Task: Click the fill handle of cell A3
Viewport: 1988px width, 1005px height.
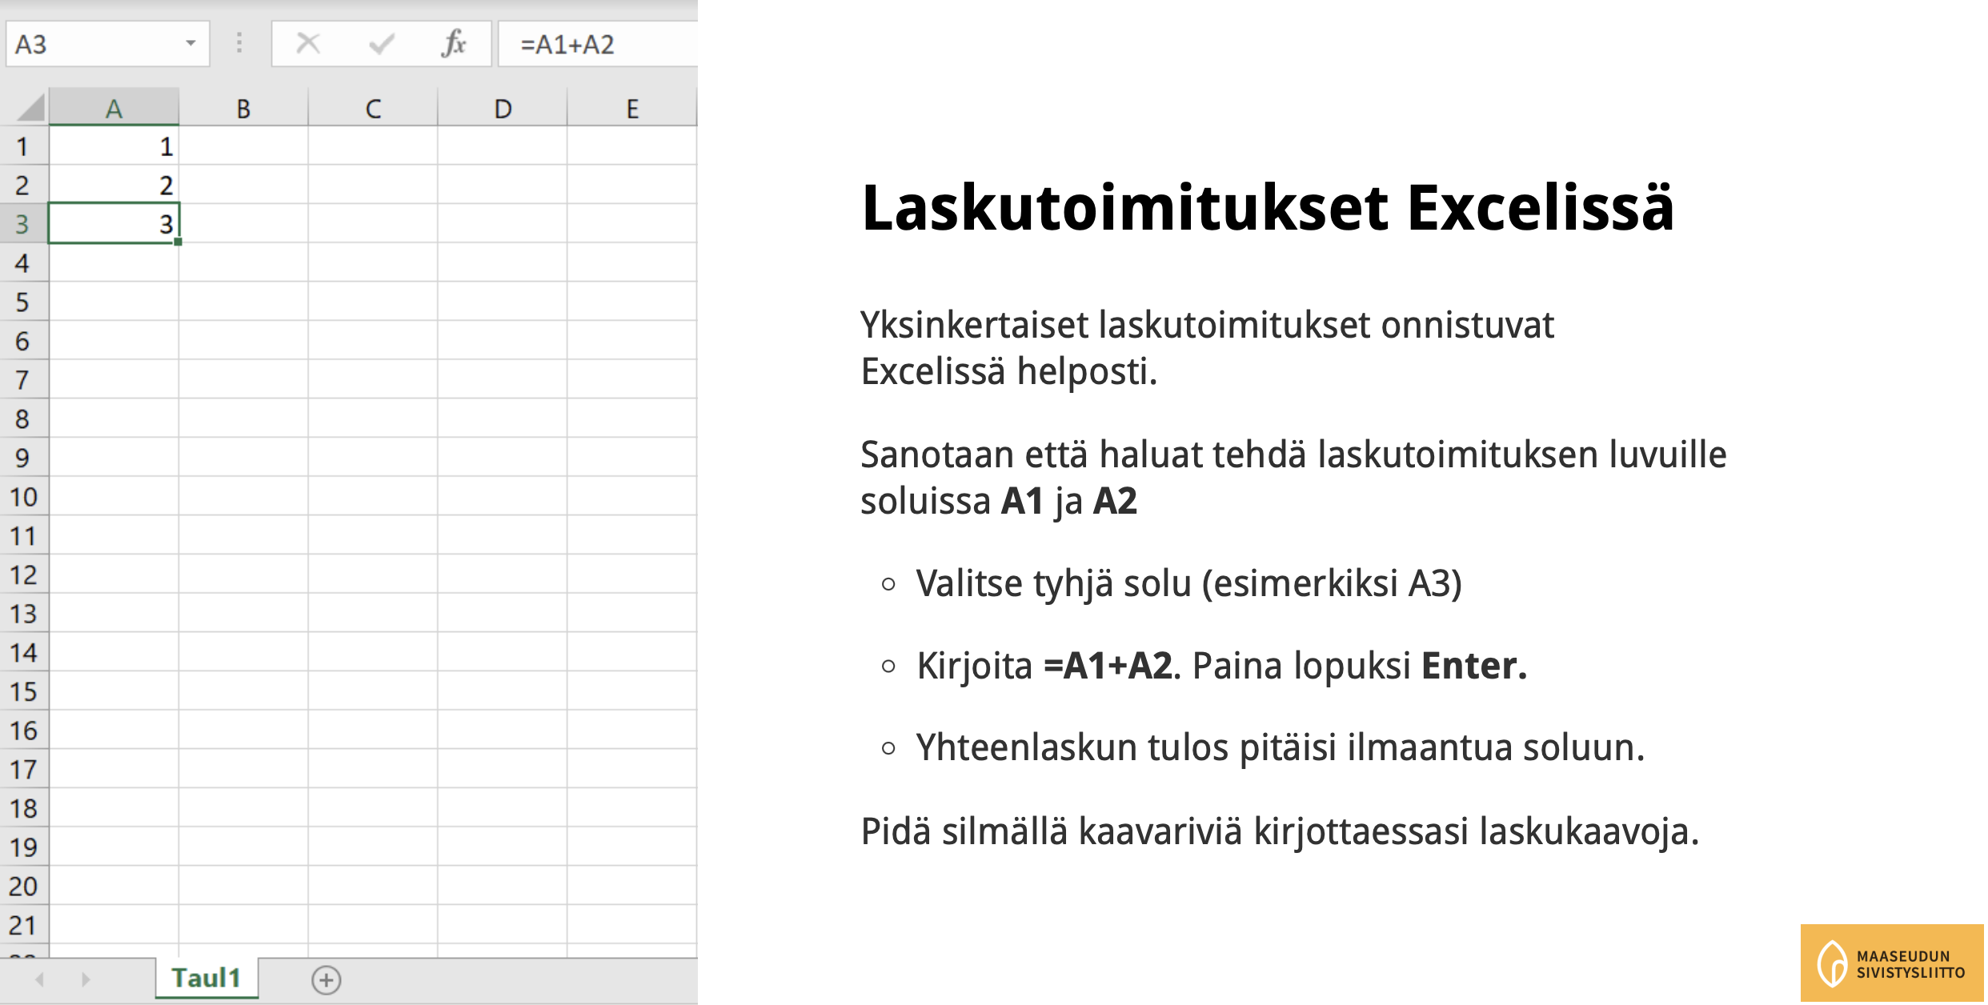Action: pos(178,242)
